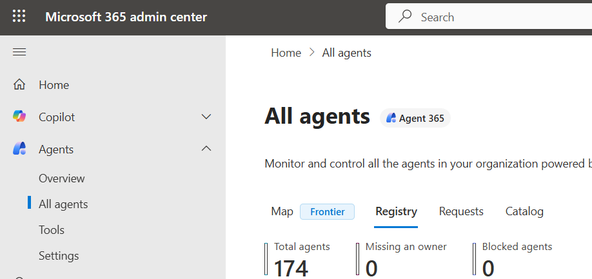Click the Total agents card label

(302, 247)
